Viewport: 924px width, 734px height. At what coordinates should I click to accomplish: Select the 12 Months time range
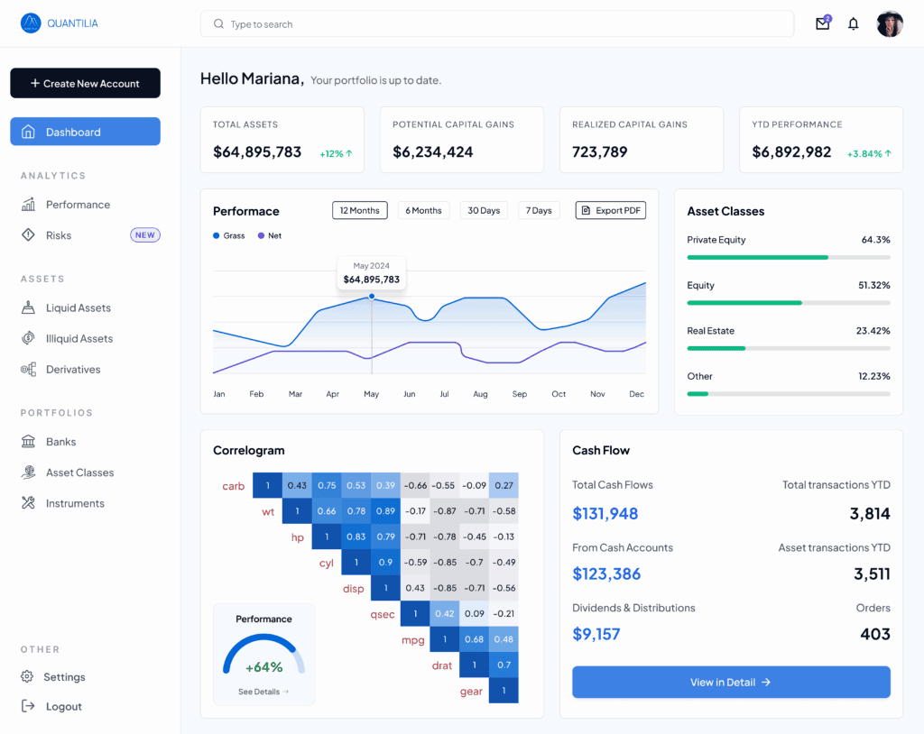359,211
